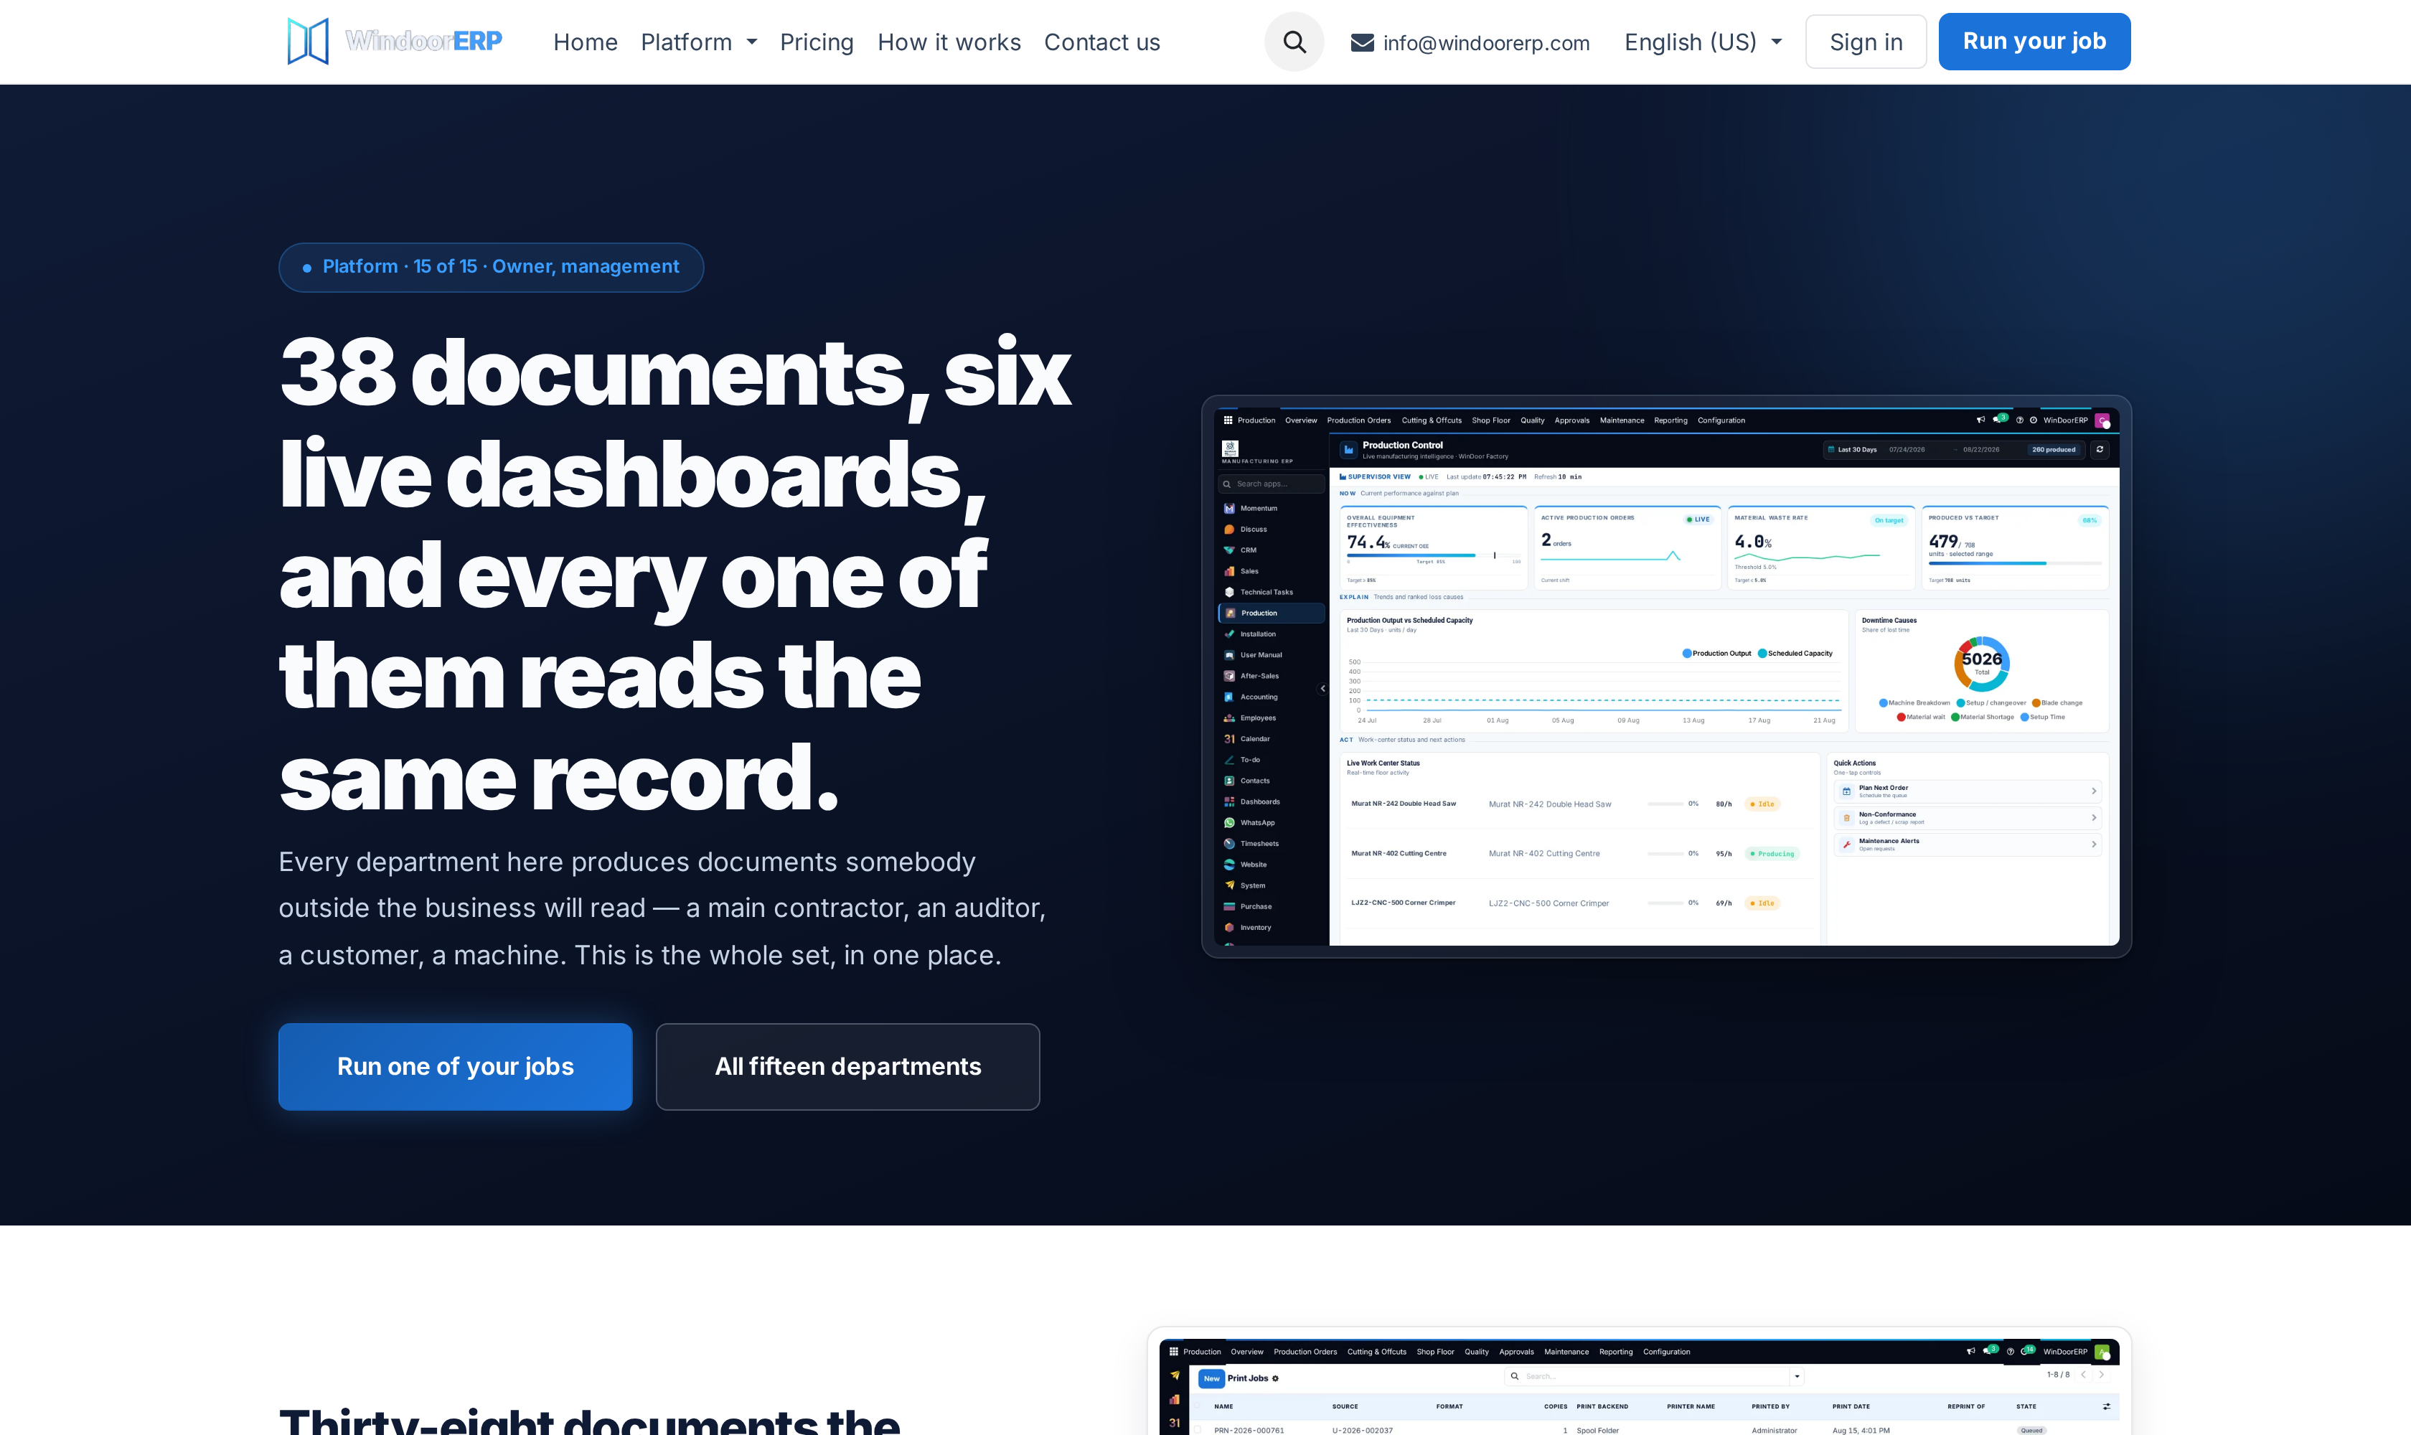This screenshot has width=2411, height=1435.
Task: Click the info@windoorerp.com email link
Action: 1485,42
